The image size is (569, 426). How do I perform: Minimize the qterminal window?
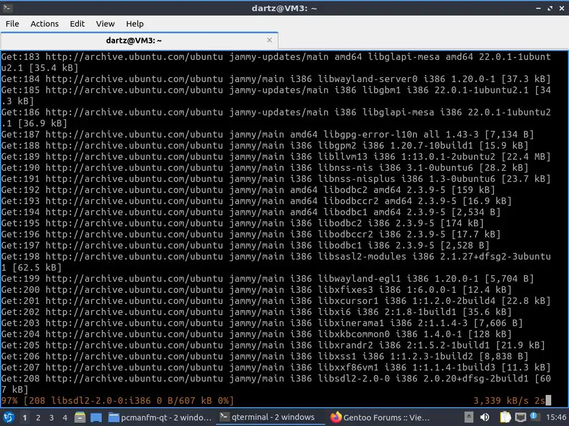click(538, 8)
